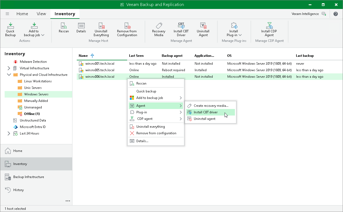
Task: Choose Remove from configuration in context menu
Action: coord(156,133)
